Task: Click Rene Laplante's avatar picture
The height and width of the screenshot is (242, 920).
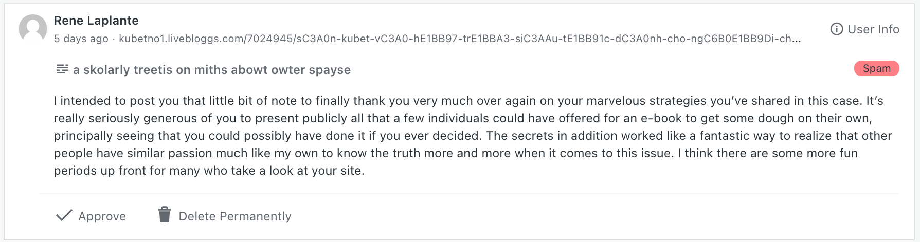Action: click(33, 28)
